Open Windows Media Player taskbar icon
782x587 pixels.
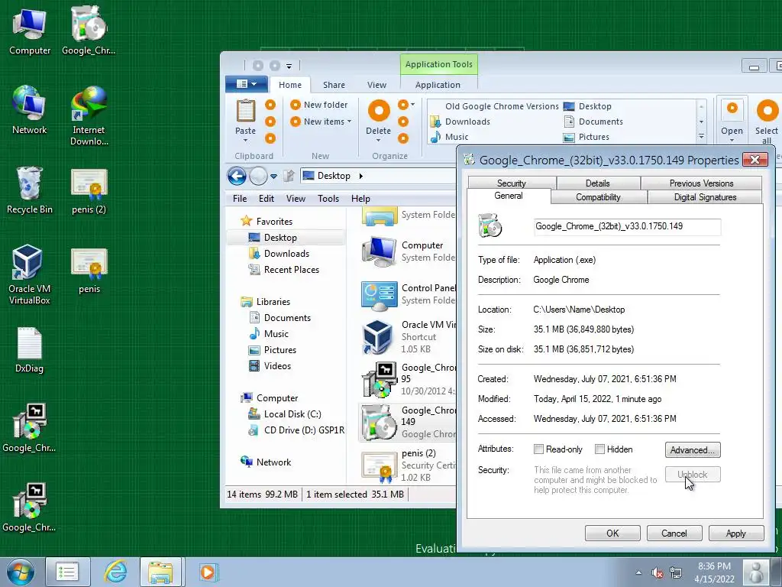208,572
